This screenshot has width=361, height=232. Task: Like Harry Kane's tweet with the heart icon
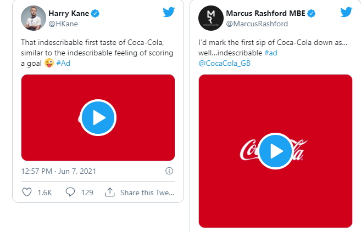pyautogui.click(x=26, y=192)
